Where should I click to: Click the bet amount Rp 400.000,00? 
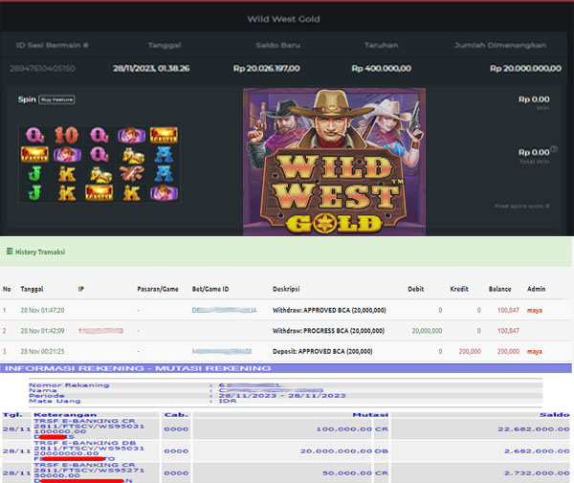click(x=381, y=69)
